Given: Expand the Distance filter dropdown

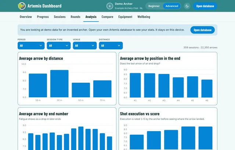Looking at the screenshot, I should click(111, 45).
